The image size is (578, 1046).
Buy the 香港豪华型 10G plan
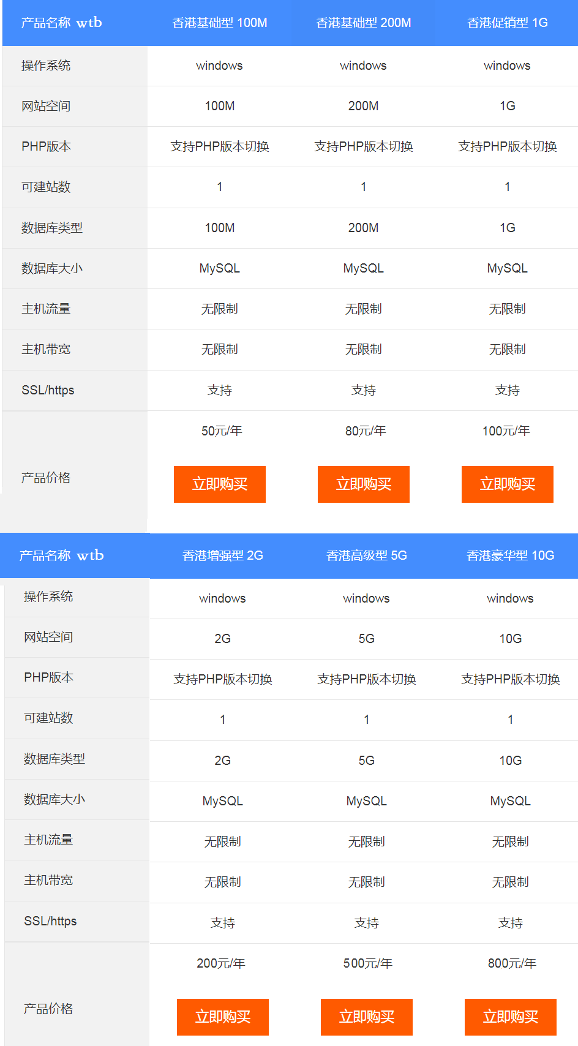tap(510, 1017)
